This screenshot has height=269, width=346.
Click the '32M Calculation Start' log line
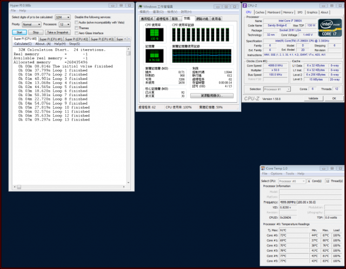coord(62,50)
